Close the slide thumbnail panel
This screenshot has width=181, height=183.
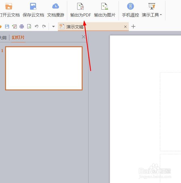pyautogui.click(x=83, y=37)
